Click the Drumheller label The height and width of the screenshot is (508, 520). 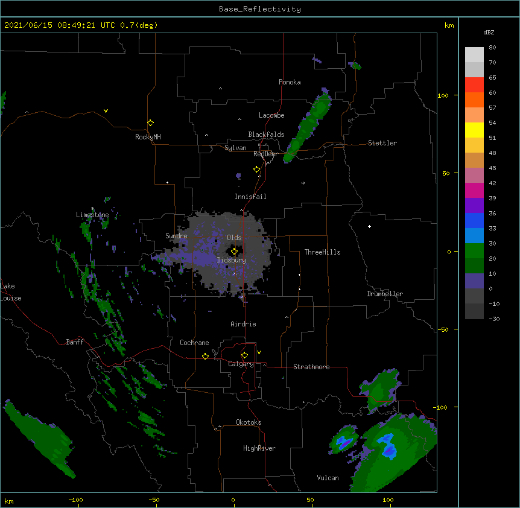(x=385, y=294)
